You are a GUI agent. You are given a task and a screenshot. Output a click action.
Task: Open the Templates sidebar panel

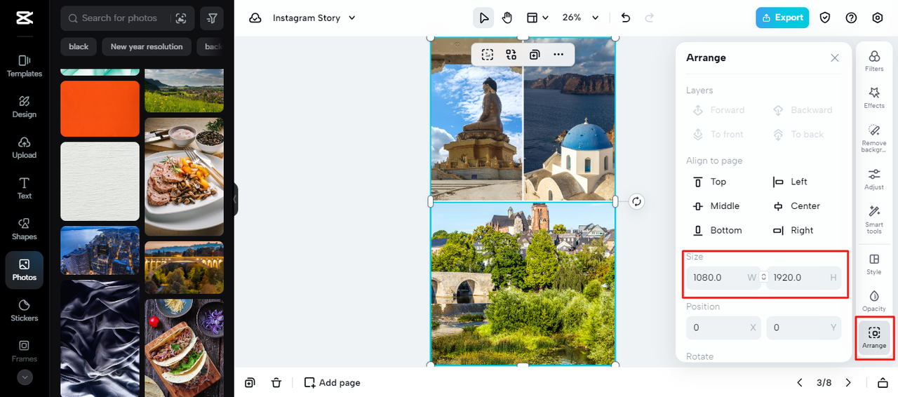tap(25, 66)
